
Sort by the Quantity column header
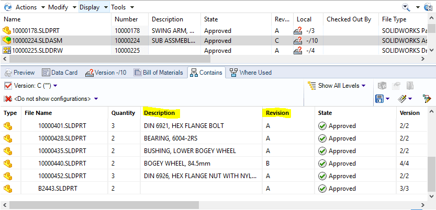point(123,113)
